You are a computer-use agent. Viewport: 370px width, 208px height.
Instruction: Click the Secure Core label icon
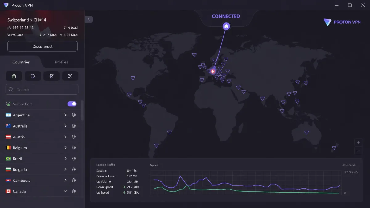[x=9, y=104]
